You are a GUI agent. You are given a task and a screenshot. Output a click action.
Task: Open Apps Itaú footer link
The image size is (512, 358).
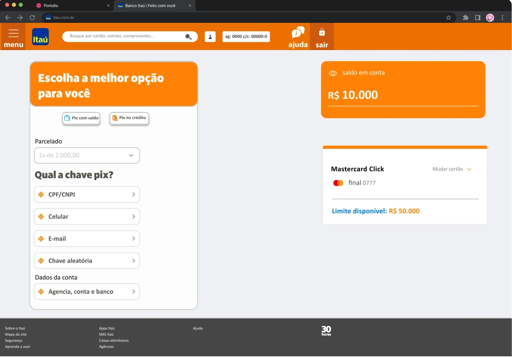(107, 328)
